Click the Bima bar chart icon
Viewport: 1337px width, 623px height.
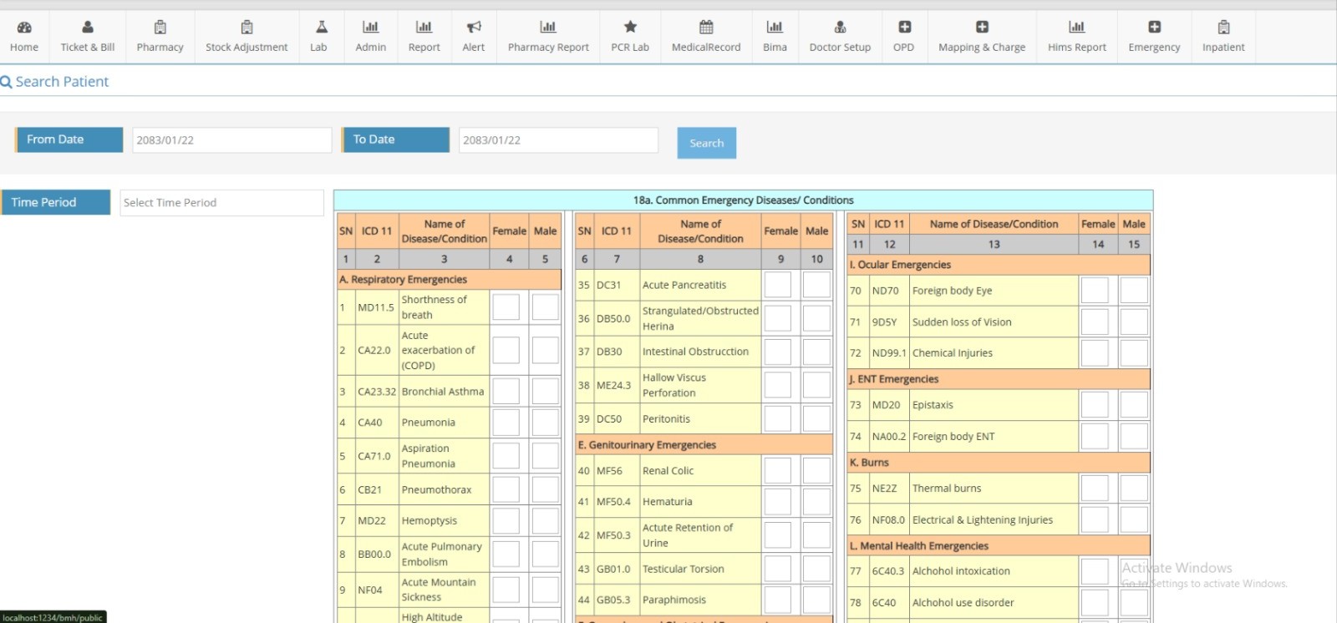point(775,28)
